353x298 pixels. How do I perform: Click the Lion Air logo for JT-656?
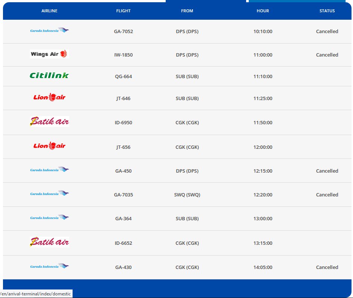point(49,146)
